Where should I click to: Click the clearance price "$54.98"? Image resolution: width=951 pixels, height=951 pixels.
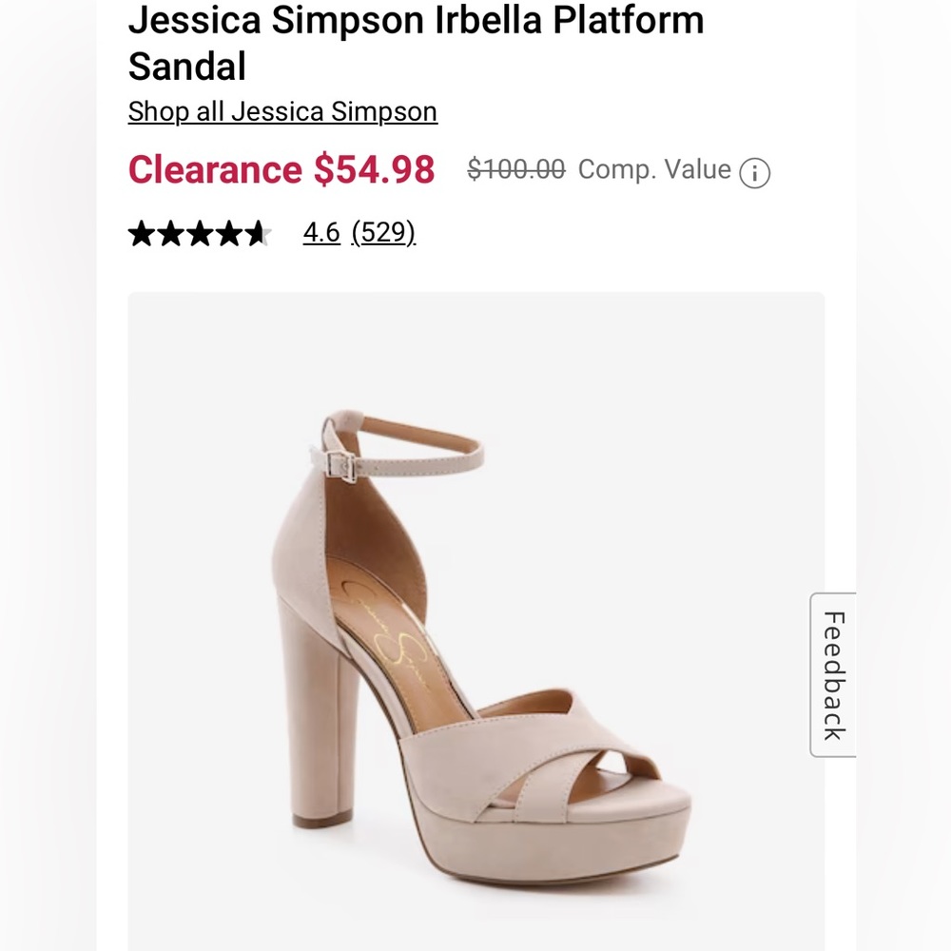click(x=375, y=169)
